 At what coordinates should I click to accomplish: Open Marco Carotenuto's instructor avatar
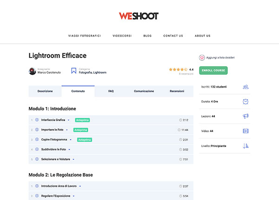coord(32,71)
